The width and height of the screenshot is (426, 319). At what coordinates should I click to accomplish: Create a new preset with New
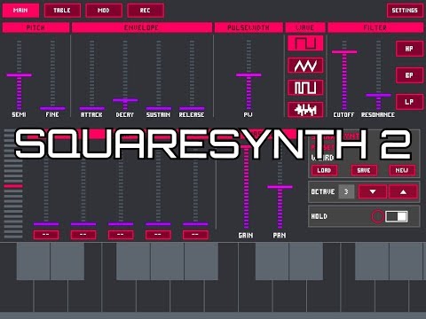pos(402,170)
